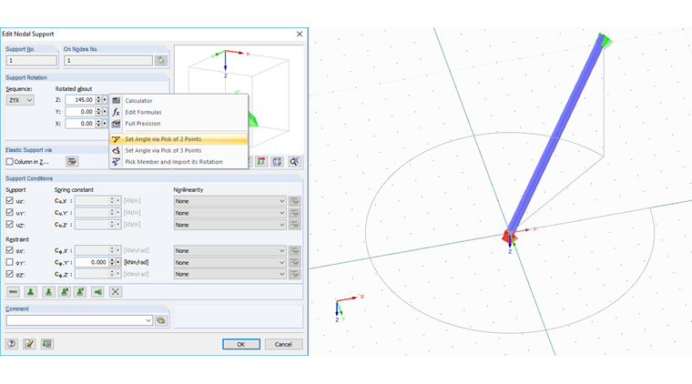Open φY nonlinearity dropdown
692x384 pixels.
230,262
